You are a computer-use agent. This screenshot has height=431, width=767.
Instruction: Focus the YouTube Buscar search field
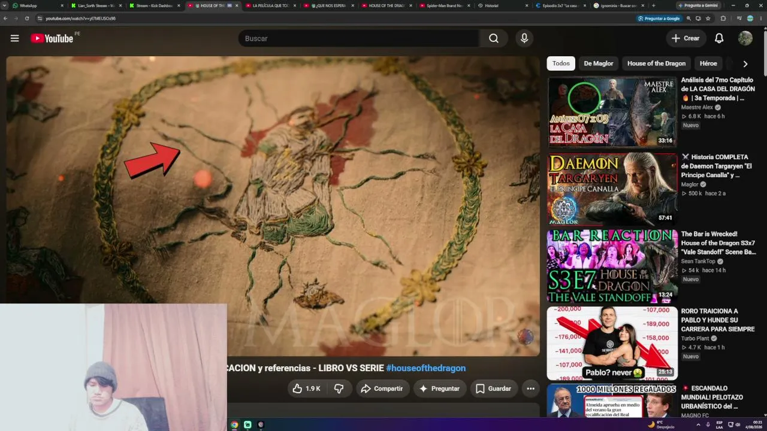point(358,38)
